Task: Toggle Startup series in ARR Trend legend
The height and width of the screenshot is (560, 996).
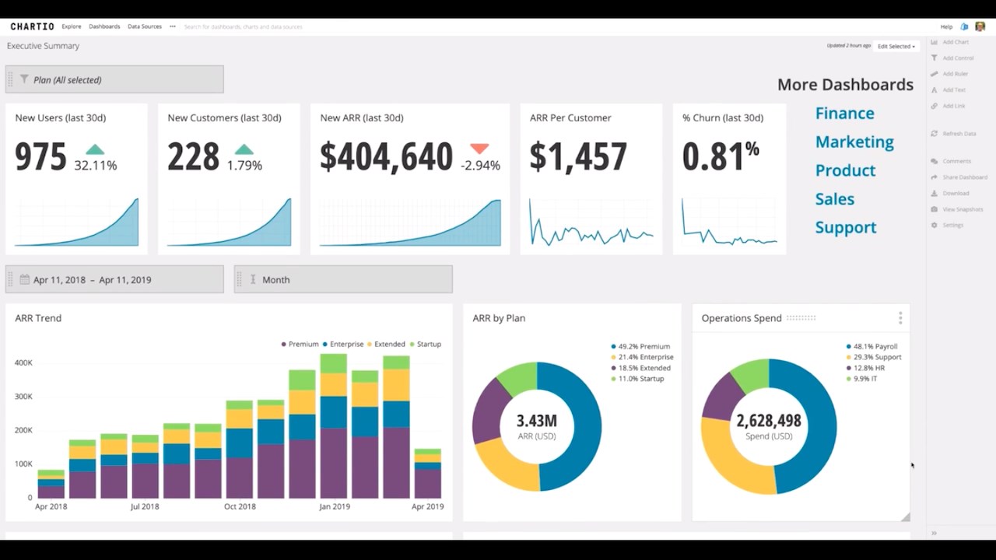Action: (425, 344)
